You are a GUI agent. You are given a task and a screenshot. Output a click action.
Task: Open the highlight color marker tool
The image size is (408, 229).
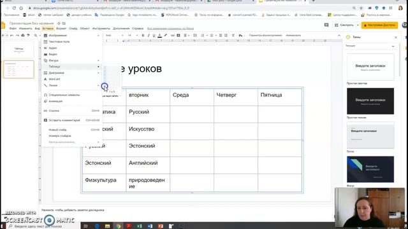click(165, 36)
